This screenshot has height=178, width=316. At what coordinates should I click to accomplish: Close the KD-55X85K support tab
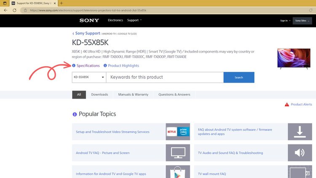click(55, 3)
